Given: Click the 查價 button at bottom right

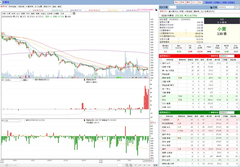Looking at the screenshot, I should (155, 165).
